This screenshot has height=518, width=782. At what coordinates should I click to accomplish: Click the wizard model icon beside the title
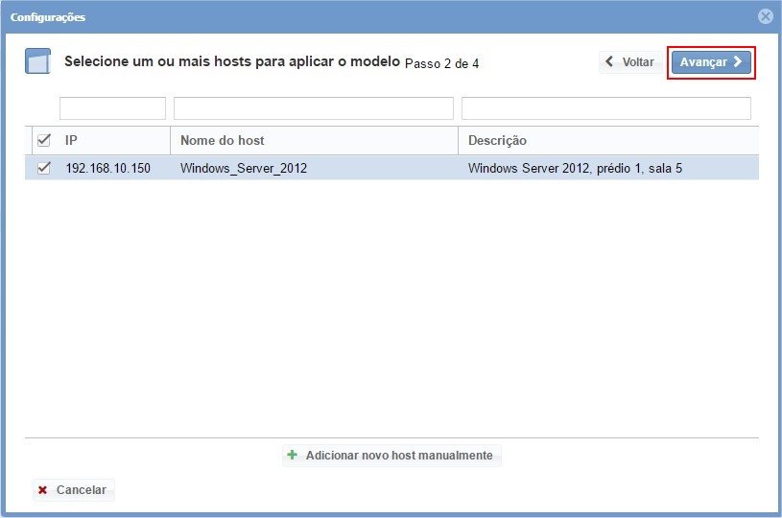pos(36,61)
